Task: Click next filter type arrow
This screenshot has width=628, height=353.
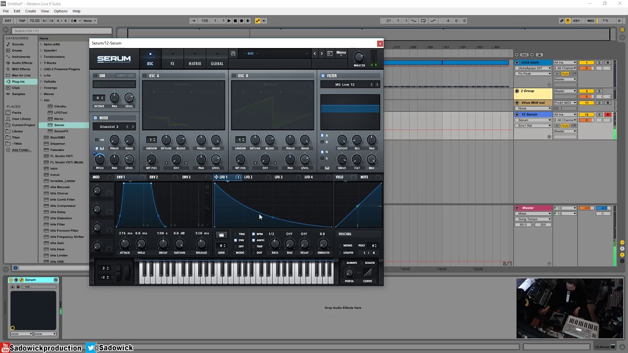Action: click(377, 84)
